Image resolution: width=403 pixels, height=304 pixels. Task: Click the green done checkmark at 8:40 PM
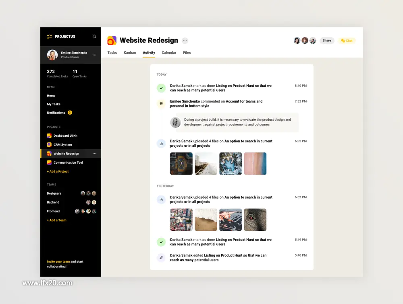pyautogui.click(x=161, y=88)
